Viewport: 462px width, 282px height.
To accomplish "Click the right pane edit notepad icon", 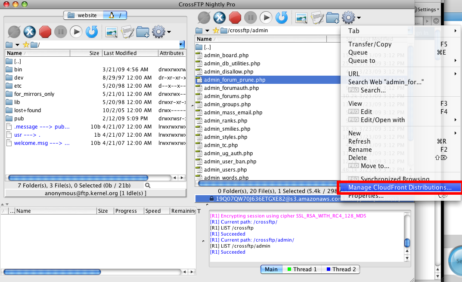I will click(317, 18).
